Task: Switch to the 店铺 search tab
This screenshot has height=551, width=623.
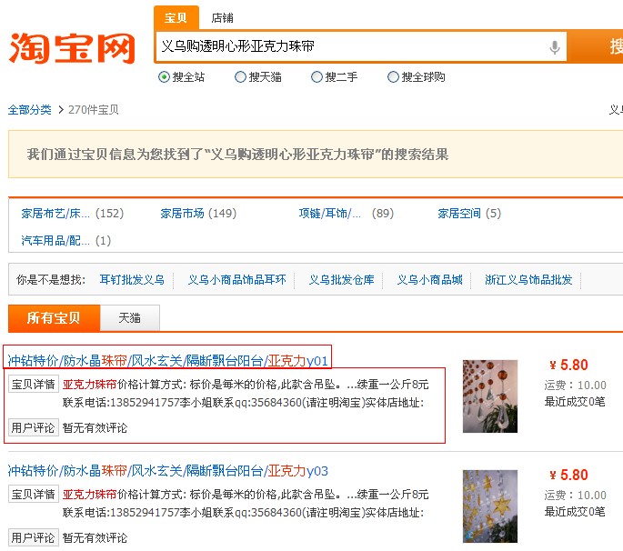Action: pyautogui.click(x=222, y=18)
